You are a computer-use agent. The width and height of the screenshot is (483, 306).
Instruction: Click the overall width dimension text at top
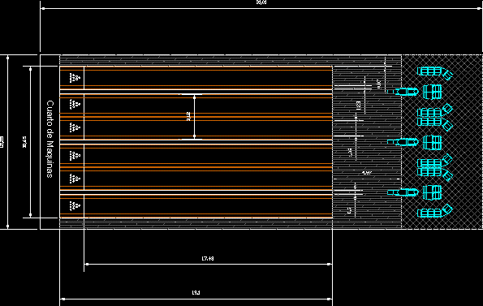pos(261,2)
